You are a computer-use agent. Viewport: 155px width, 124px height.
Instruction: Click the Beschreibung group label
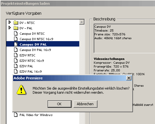point(104,19)
